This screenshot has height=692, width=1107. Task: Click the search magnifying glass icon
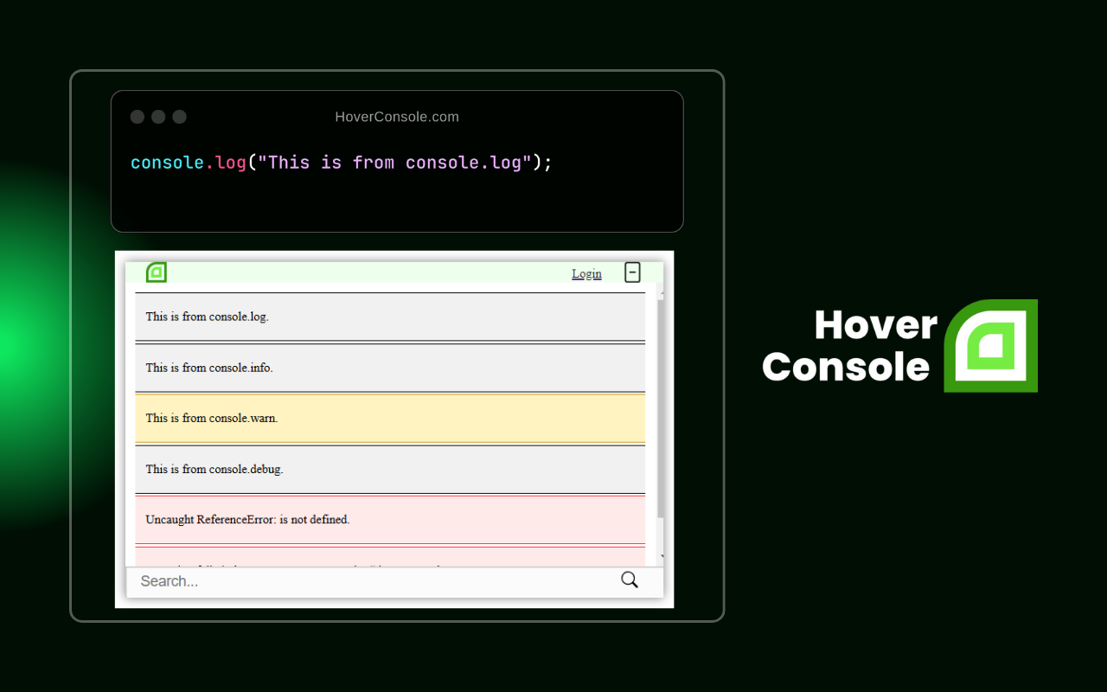tap(629, 580)
